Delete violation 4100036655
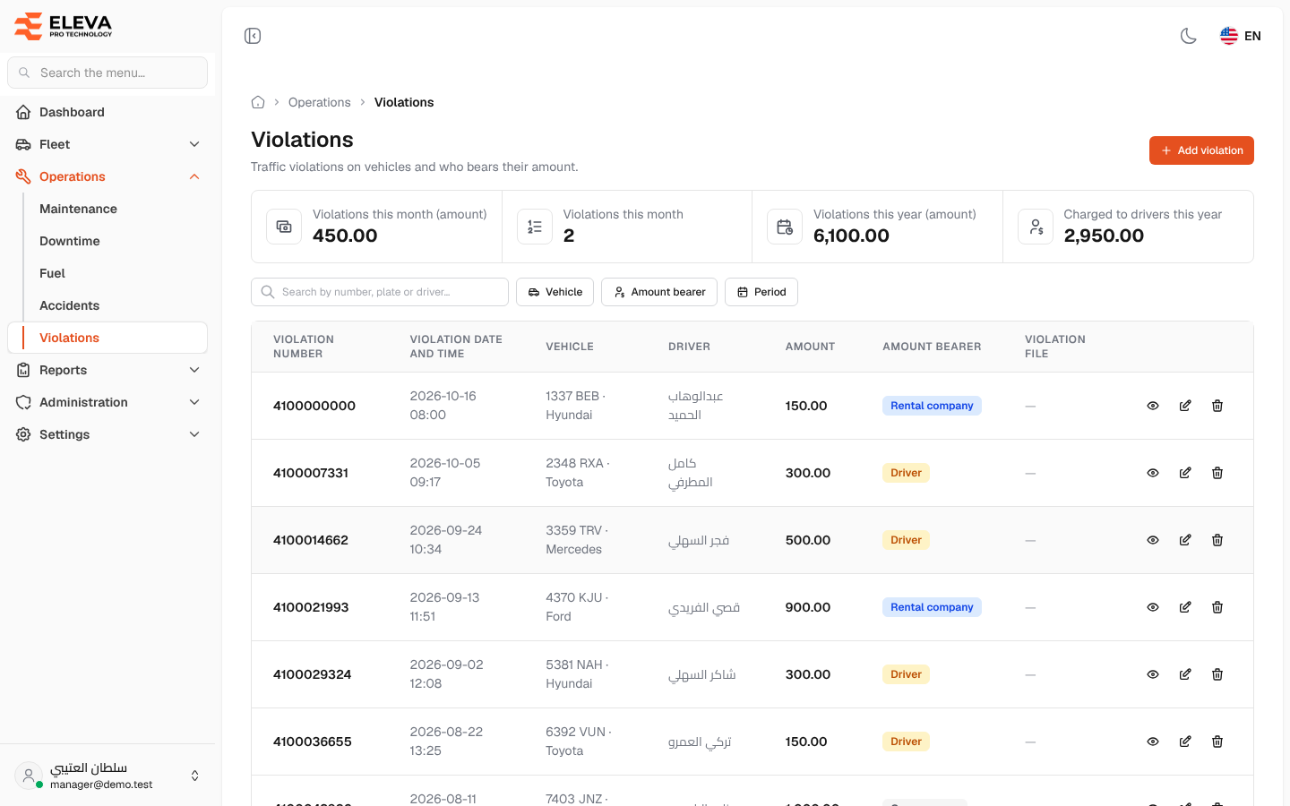This screenshot has width=1290, height=806. (x=1217, y=742)
